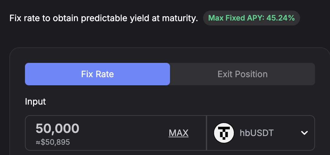Click the Input section label
This screenshot has width=330, height=155.
[x=35, y=102]
